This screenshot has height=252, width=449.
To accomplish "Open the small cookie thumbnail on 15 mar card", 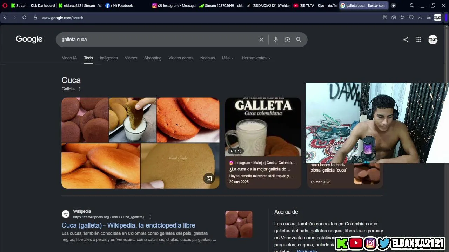I will click(x=367, y=174).
